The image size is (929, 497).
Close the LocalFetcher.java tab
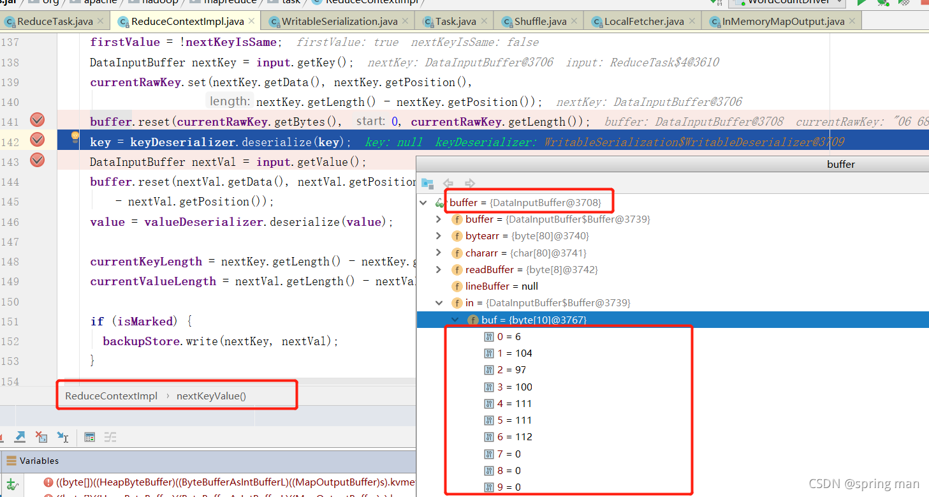coord(692,21)
